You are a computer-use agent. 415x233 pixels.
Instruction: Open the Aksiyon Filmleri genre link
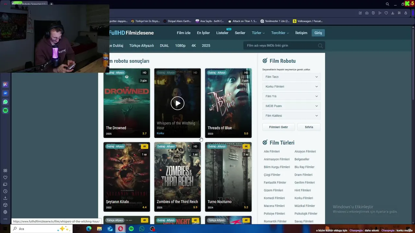pyautogui.click(x=305, y=151)
